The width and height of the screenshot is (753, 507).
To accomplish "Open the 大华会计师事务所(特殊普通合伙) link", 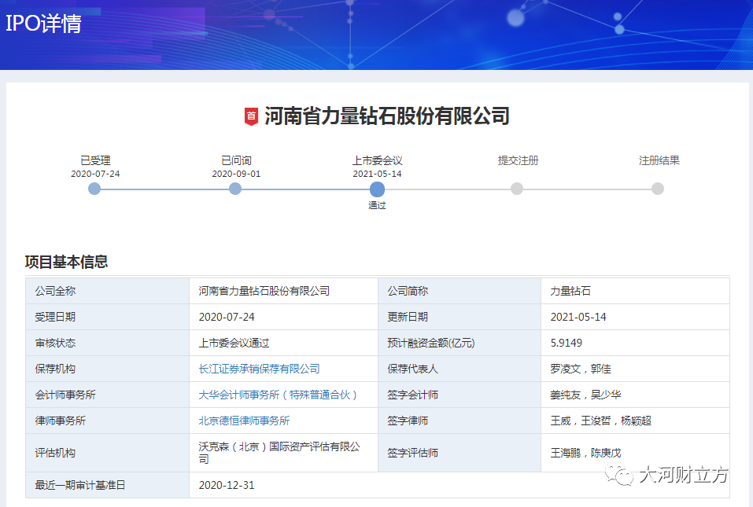I will point(279,395).
